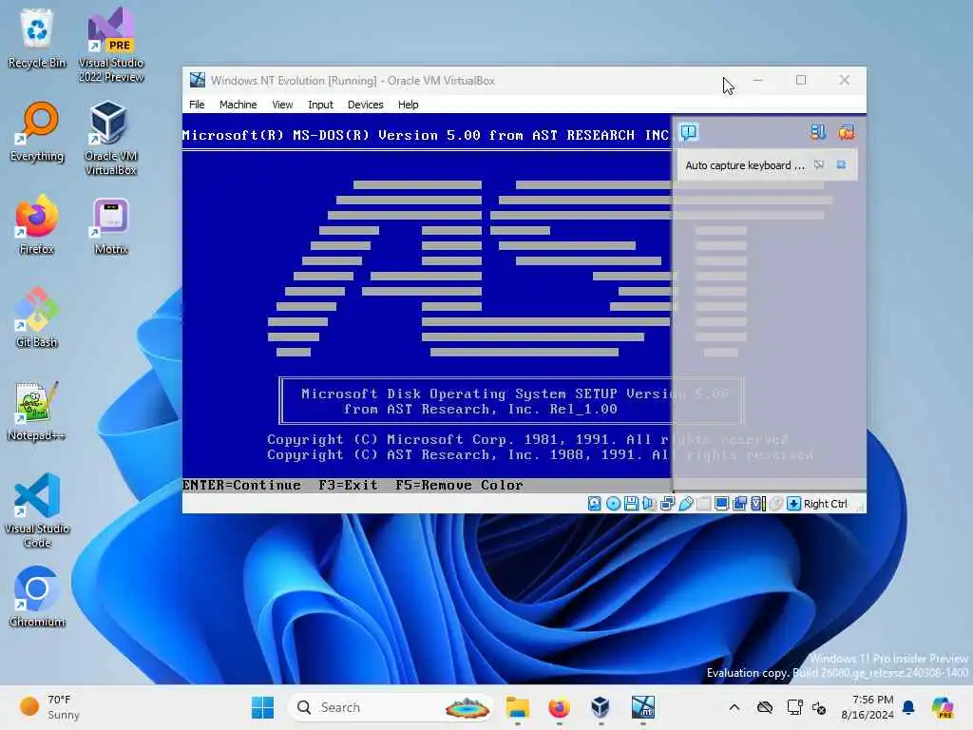Screen dimensions: 973x730
Task: Open the Machine menu
Action: pos(238,105)
